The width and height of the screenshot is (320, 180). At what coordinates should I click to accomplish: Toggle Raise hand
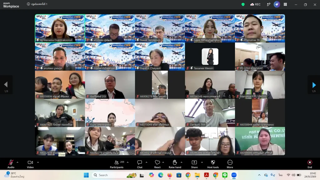[x=175, y=164]
